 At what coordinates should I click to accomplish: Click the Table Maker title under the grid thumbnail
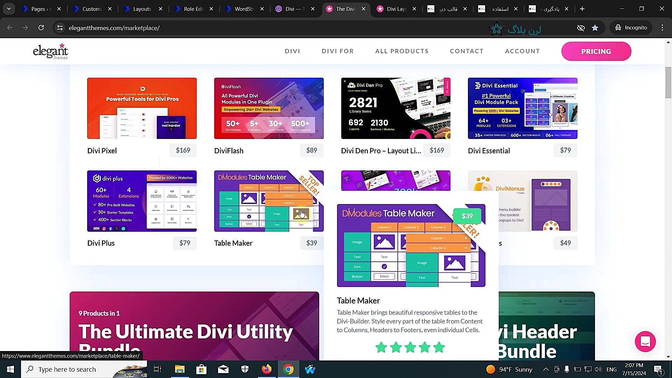pyautogui.click(x=233, y=243)
